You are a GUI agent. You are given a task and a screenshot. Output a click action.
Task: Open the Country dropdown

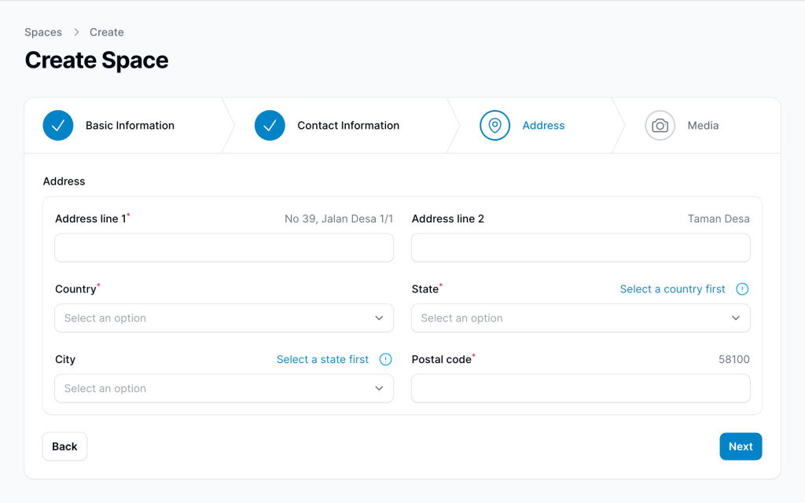tap(224, 318)
